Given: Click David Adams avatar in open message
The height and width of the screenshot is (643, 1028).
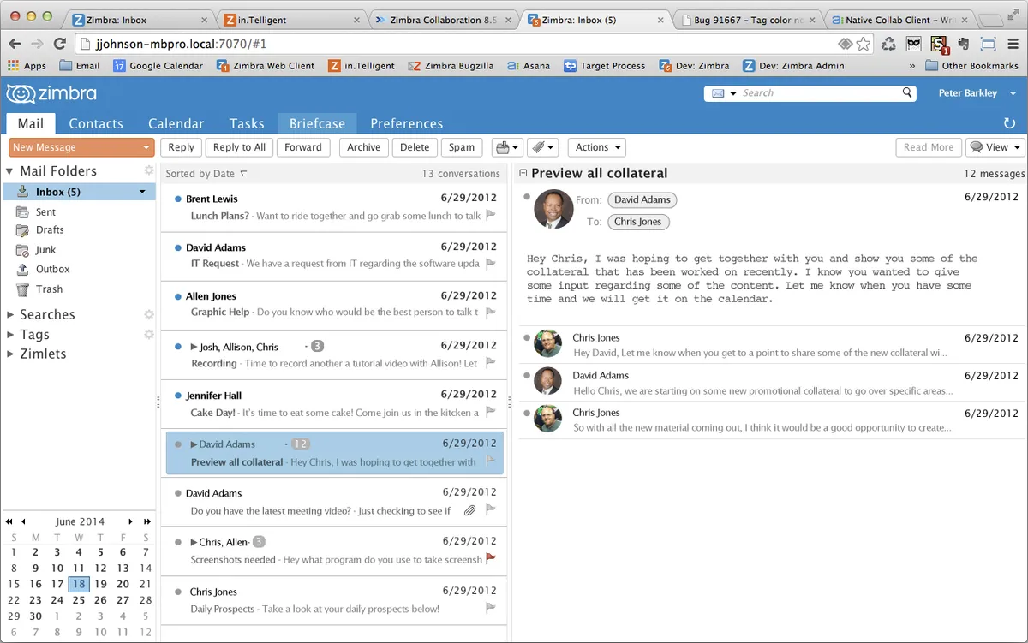Looking at the screenshot, I should [553, 209].
